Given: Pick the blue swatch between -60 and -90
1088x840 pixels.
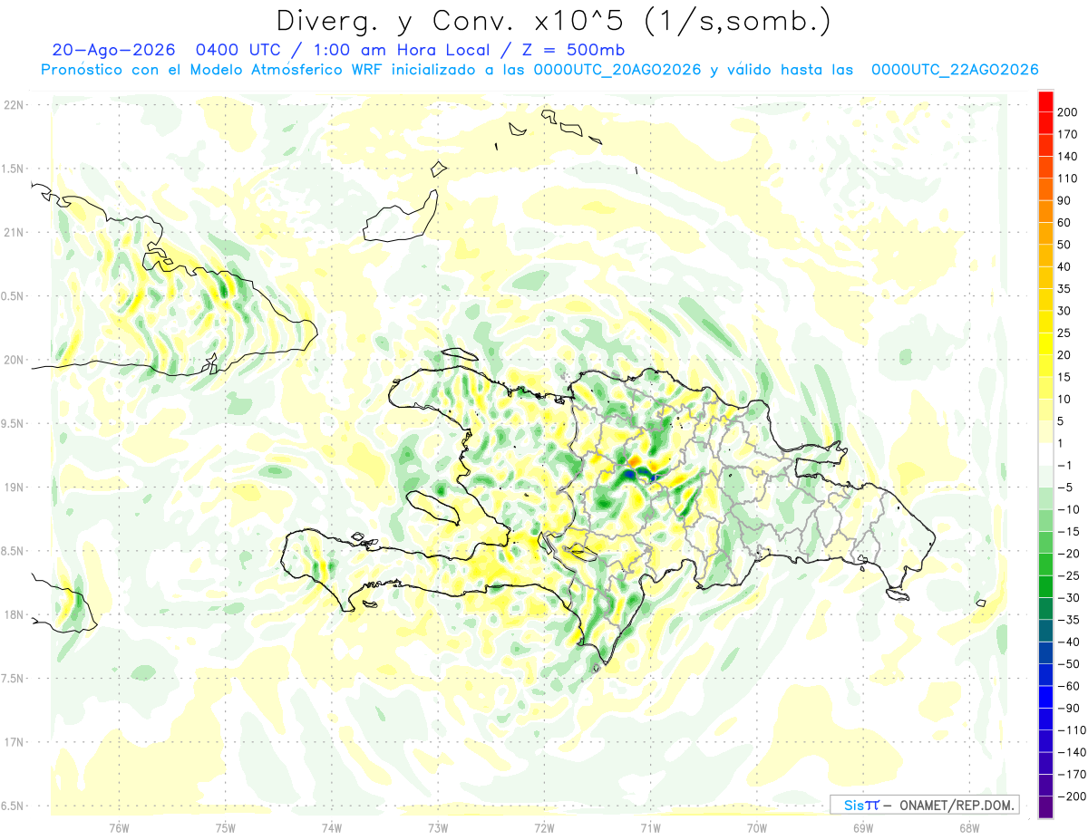Looking at the screenshot, I should [x=1045, y=697].
